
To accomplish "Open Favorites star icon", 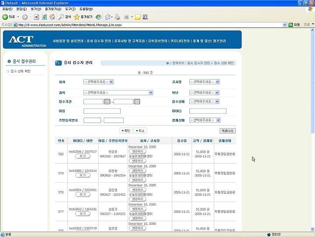I will point(77,17).
